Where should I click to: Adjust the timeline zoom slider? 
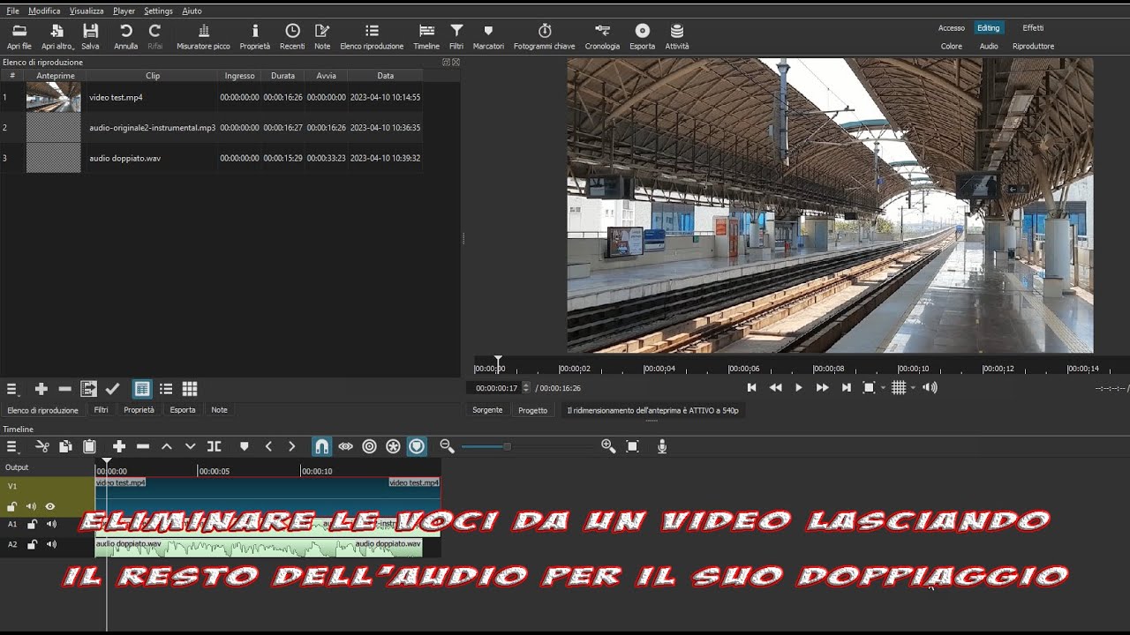coord(527,447)
